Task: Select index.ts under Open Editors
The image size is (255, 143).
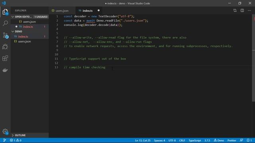Action: (30, 27)
